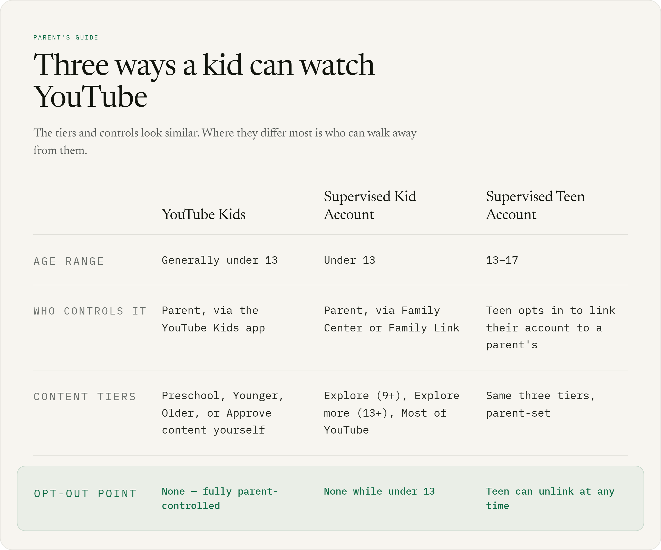Click the "Under 13" age range cell
Image resolution: width=661 pixels, height=550 pixels.
[349, 260]
